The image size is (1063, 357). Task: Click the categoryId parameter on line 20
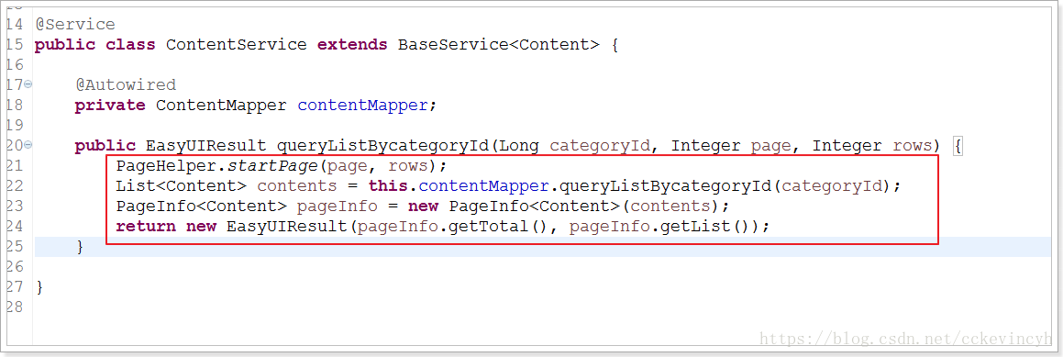point(600,146)
